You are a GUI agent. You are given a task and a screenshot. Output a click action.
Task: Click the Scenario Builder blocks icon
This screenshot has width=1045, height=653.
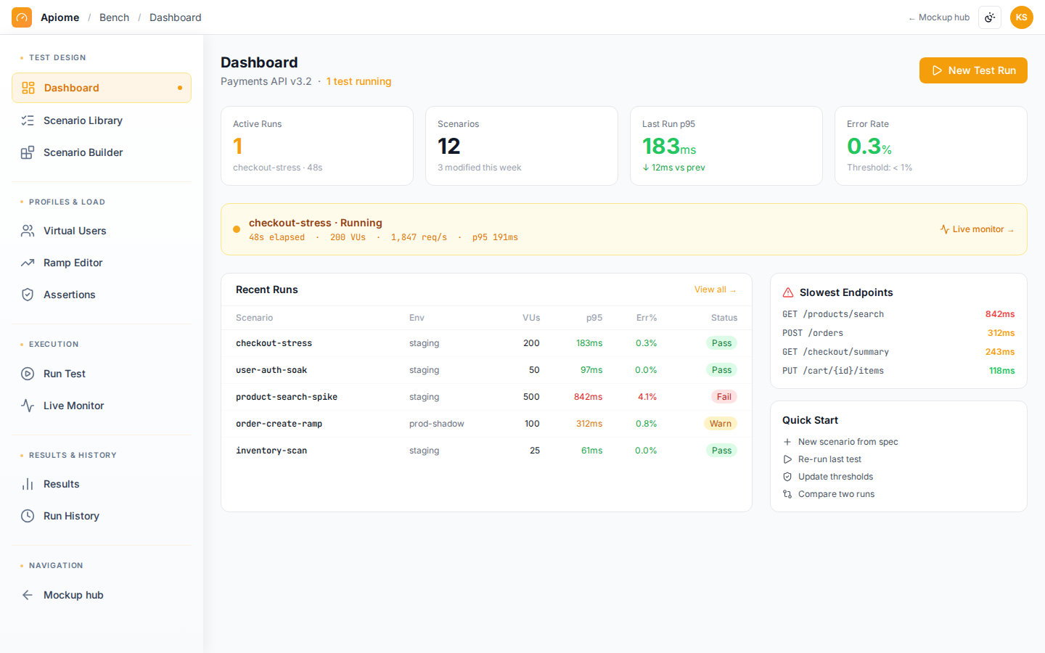coord(28,152)
